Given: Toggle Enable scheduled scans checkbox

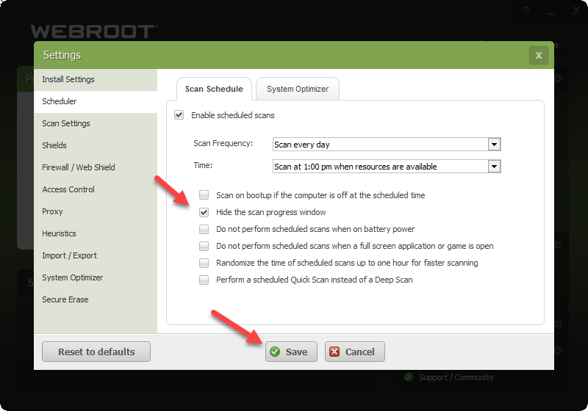Looking at the screenshot, I should pos(179,115).
